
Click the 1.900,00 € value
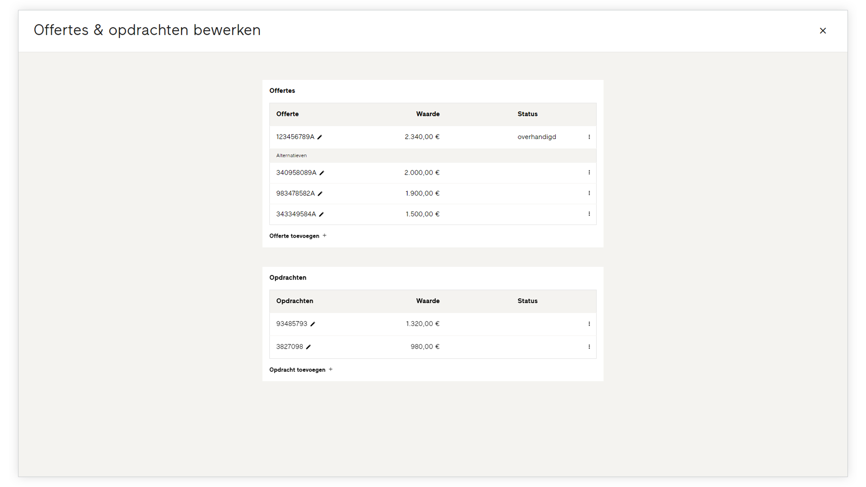(x=422, y=193)
